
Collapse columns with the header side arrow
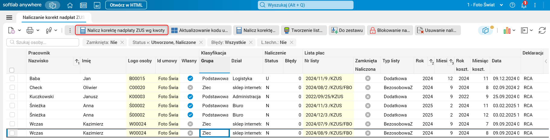[546, 61]
